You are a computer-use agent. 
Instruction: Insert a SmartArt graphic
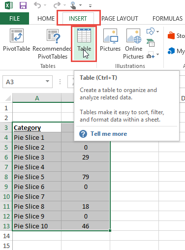151,43
